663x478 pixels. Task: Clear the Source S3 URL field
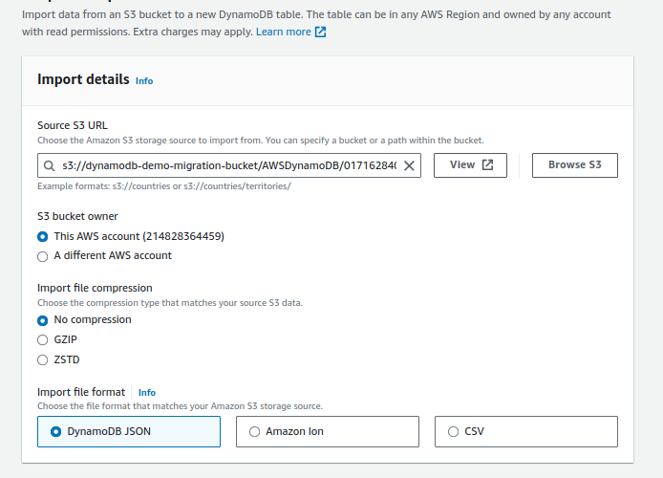click(409, 165)
